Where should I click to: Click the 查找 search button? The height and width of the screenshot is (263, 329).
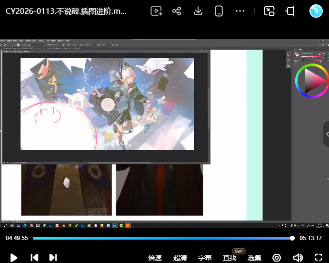coord(229,258)
